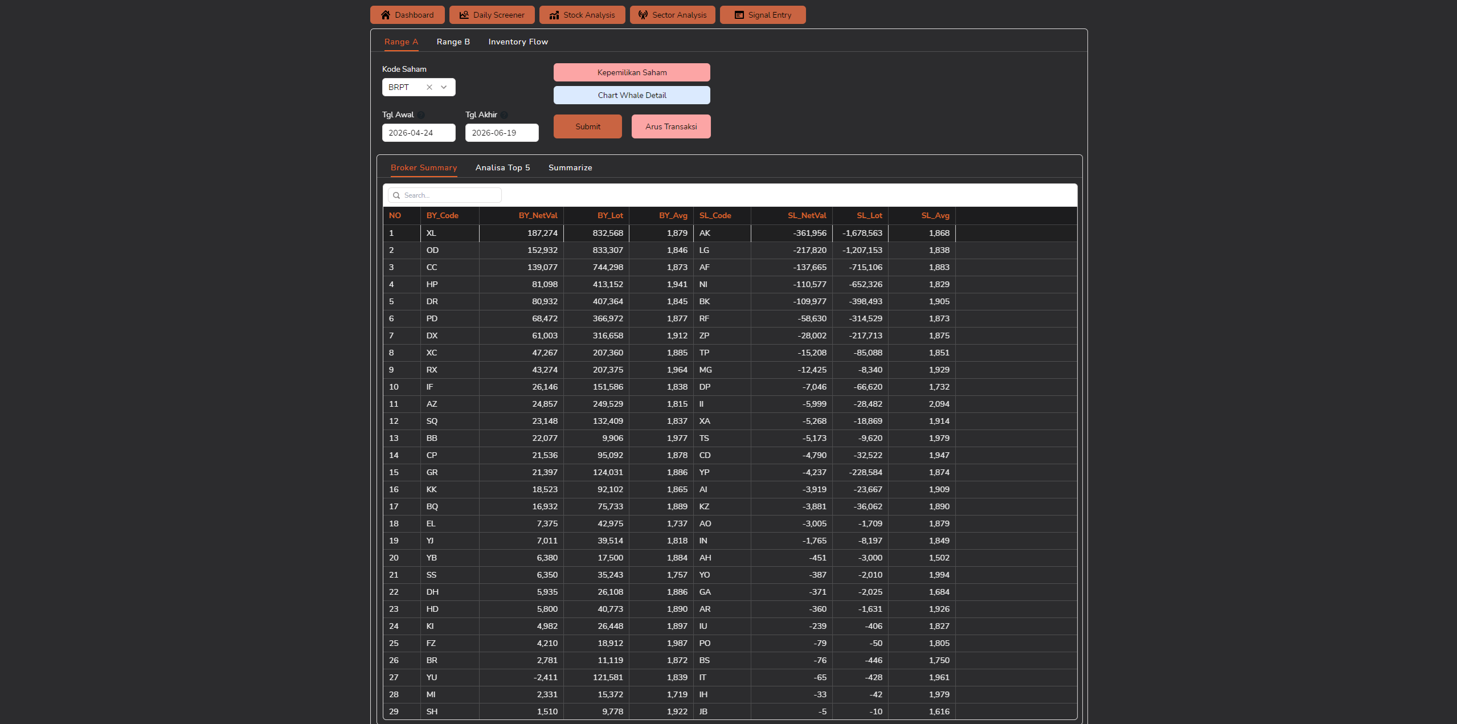Click the -109,977 SL_NetVal cell
The width and height of the screenshot is (1457, 724).
click(x=792, y=301)
